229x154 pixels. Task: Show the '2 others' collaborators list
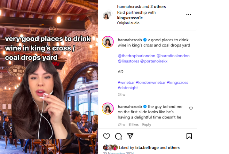point(158,6)
